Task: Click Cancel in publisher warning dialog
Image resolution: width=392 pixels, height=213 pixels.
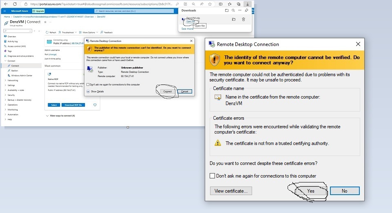Action: pos(184,91)
